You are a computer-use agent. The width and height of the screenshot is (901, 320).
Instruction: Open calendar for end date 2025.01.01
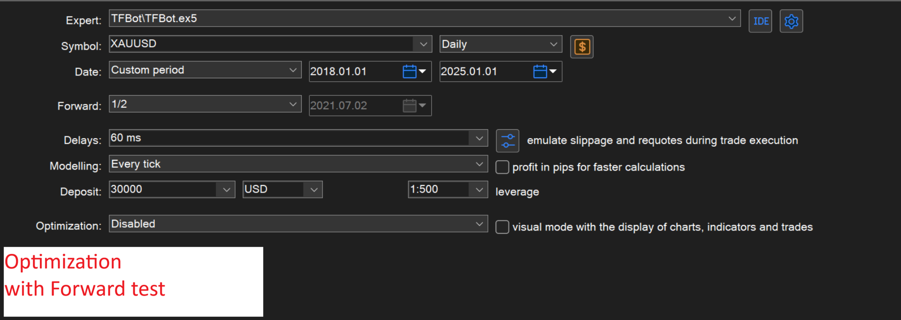545,72
